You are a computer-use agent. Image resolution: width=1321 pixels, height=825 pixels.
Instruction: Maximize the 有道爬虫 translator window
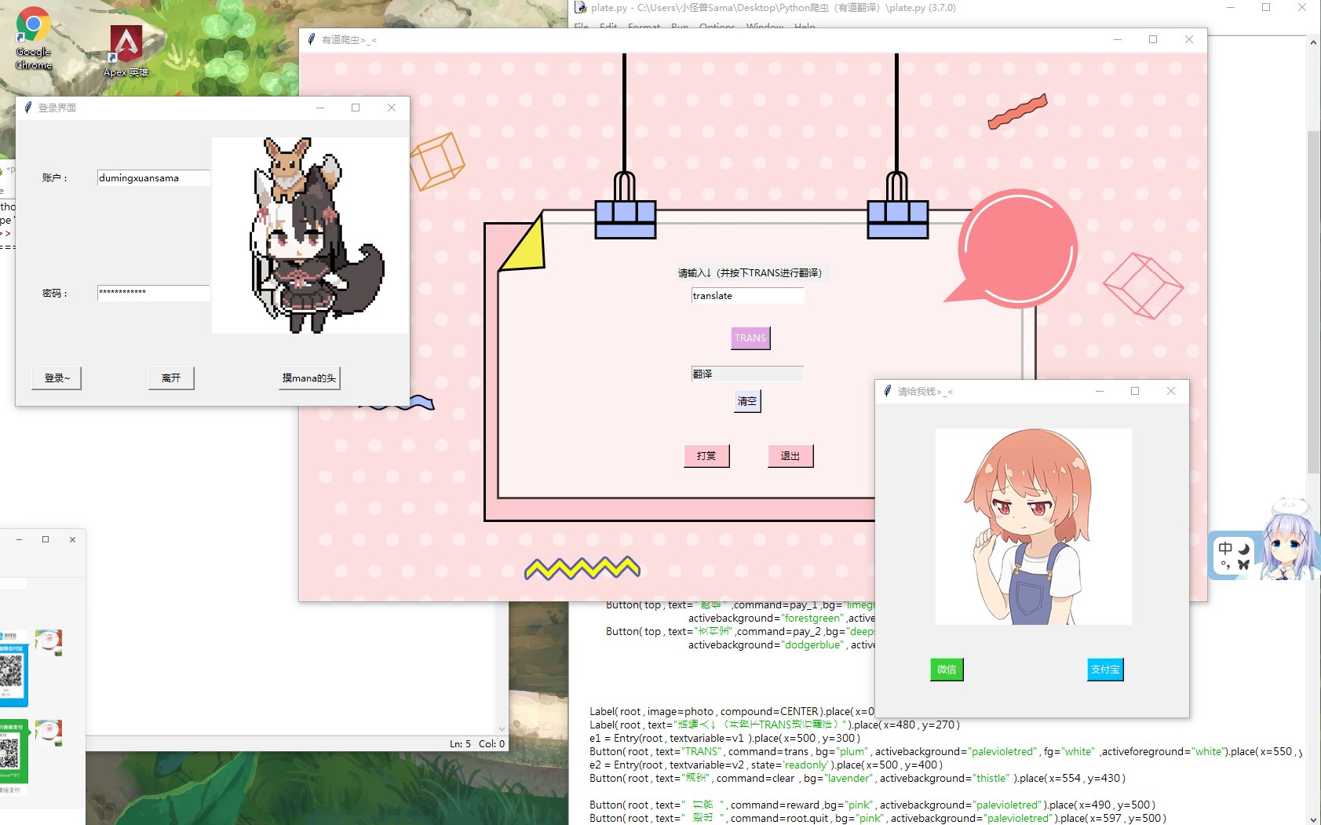(1153, 39)
